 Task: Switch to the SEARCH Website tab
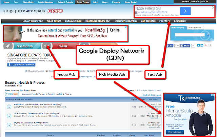(x=195, y=28)
